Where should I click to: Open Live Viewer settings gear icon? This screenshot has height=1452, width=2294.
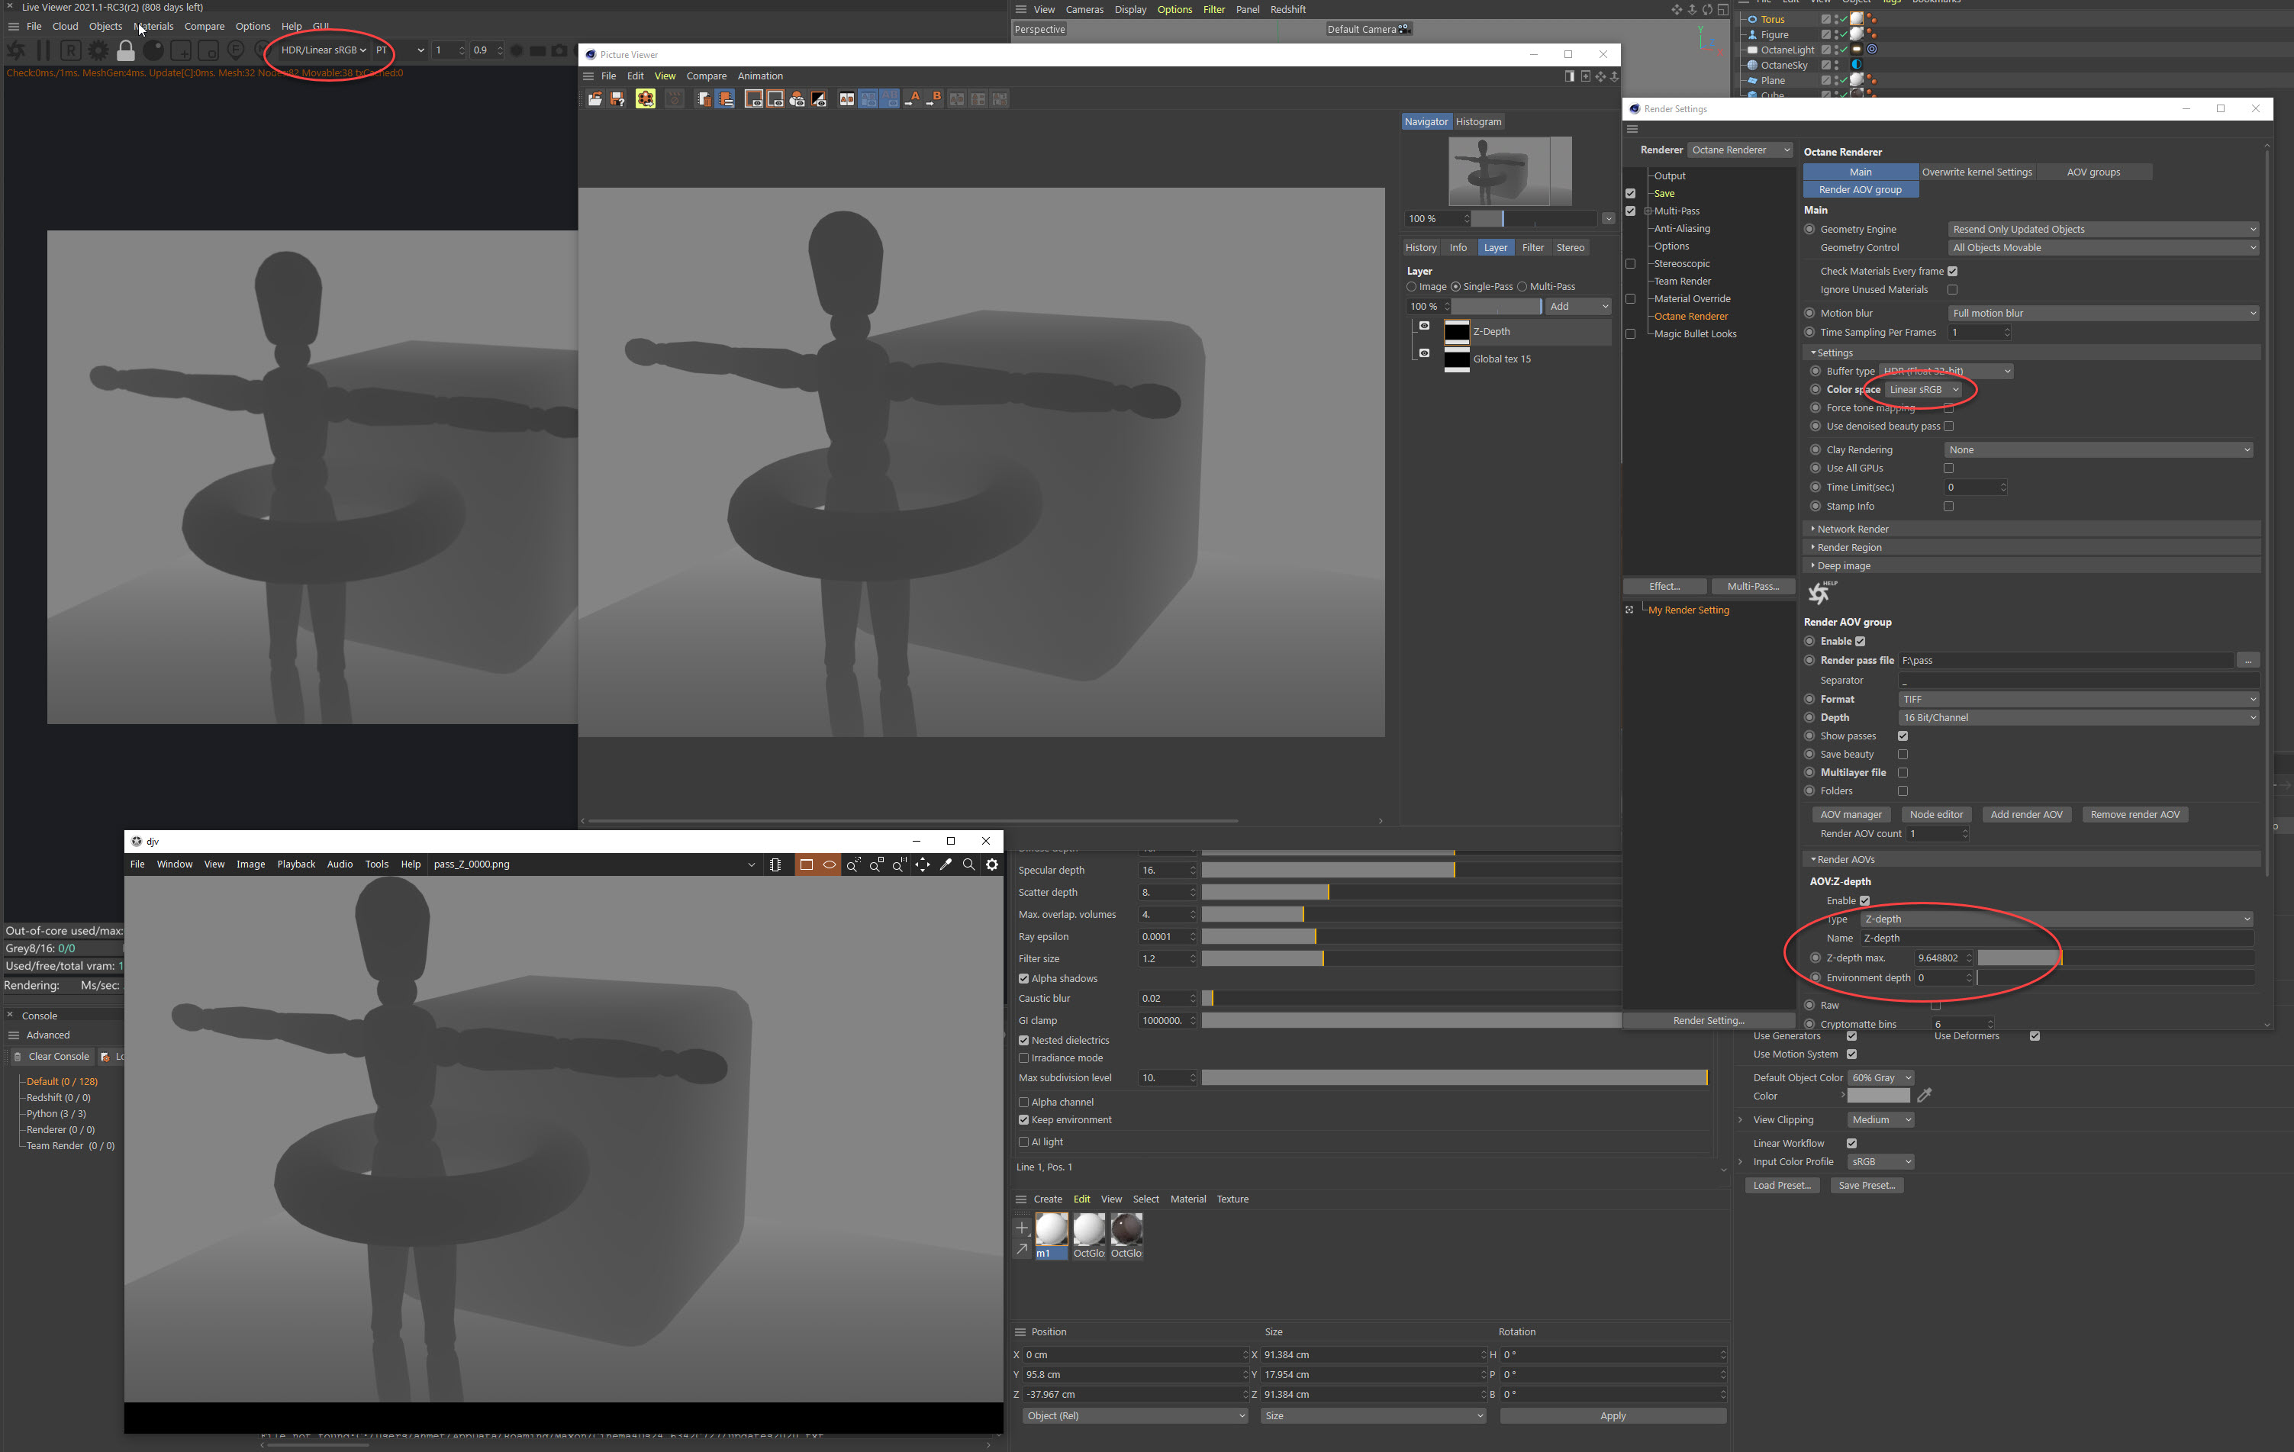click(x=98, y=50)
